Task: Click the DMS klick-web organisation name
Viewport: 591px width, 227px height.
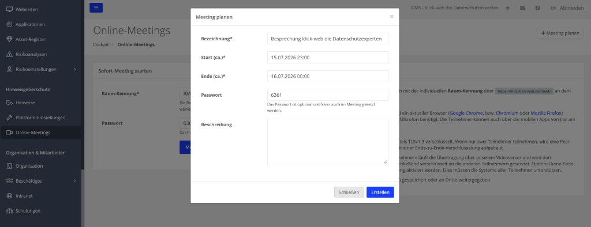Action: click(x=455, y=8)
